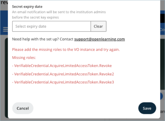Click the first missing role ending in .Revoke
The height and width of the screenshot is (121, 165).
click(x=63, y=66)
